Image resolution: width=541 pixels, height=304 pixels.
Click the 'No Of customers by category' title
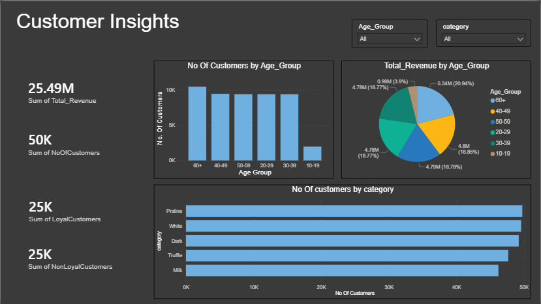point(343,189)
